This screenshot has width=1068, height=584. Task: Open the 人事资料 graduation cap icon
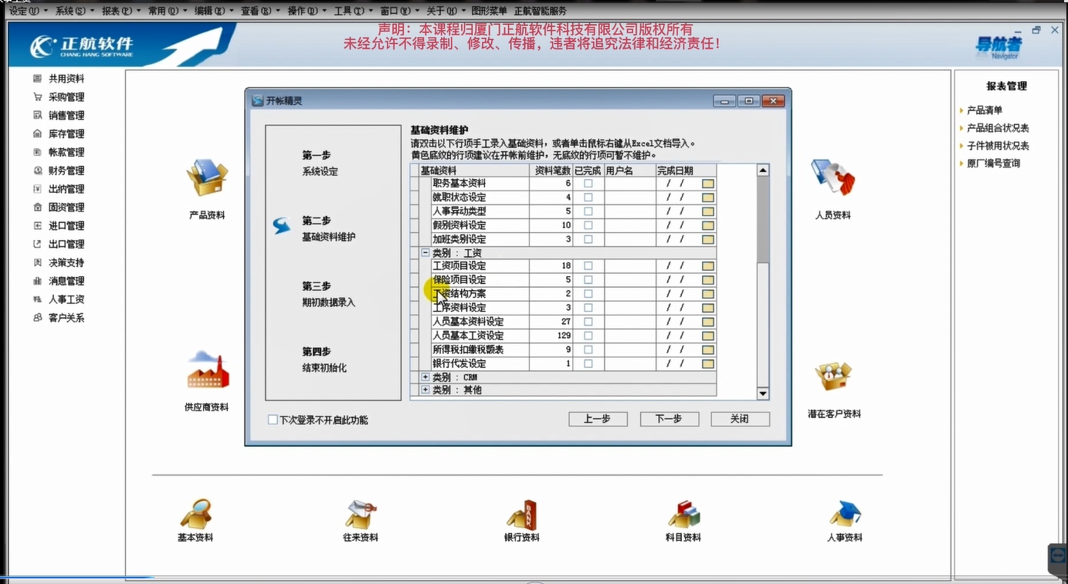tap(845, 514)
